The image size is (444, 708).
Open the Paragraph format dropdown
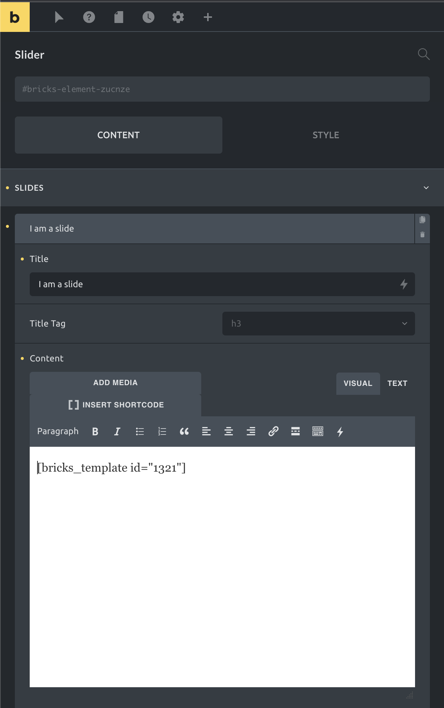[58, 431]
